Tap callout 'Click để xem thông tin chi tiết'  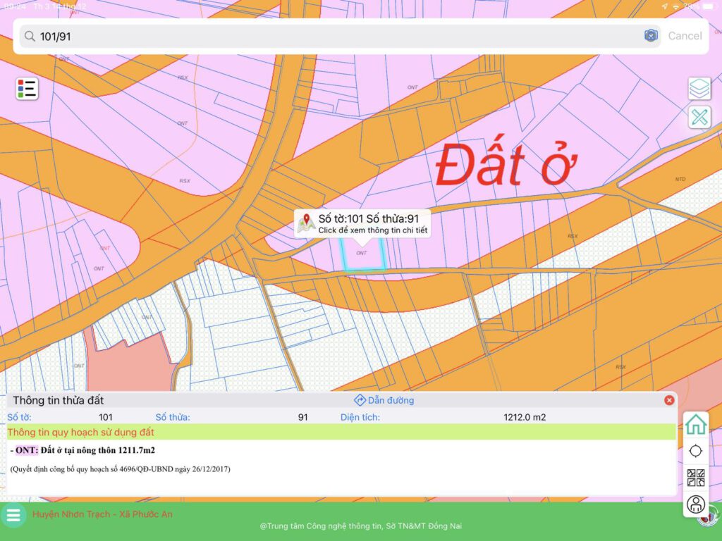pyautogui.click(x=373, y=230)
